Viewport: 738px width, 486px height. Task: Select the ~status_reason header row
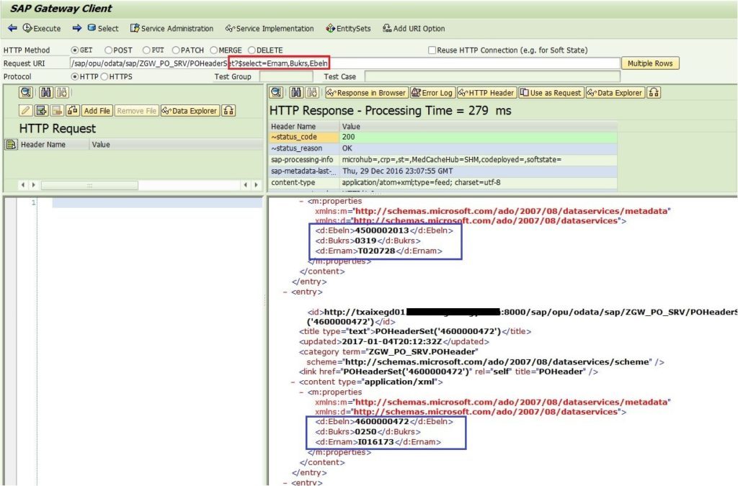443,148
